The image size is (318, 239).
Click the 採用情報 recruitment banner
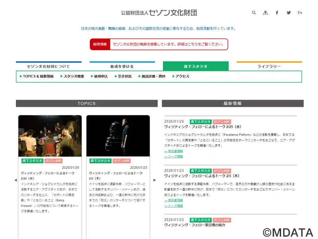tap(159, 44)
